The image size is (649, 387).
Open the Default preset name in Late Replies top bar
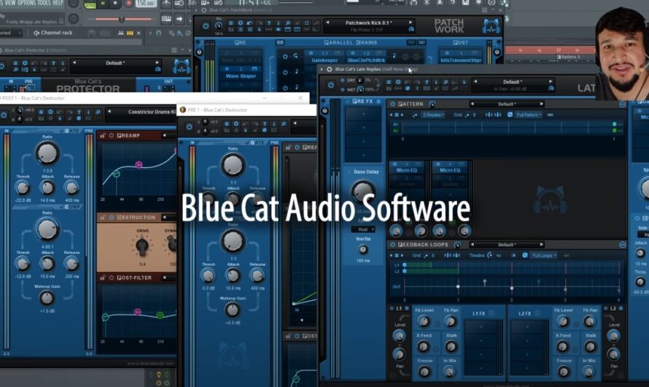point(513,82)
